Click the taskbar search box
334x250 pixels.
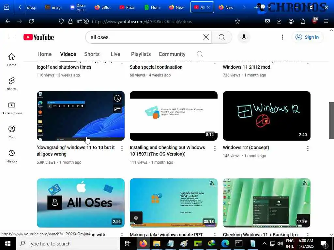tap(68, 243)
